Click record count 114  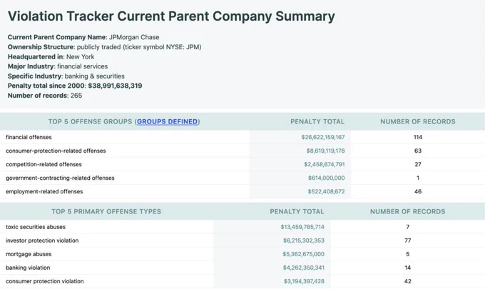418,137
